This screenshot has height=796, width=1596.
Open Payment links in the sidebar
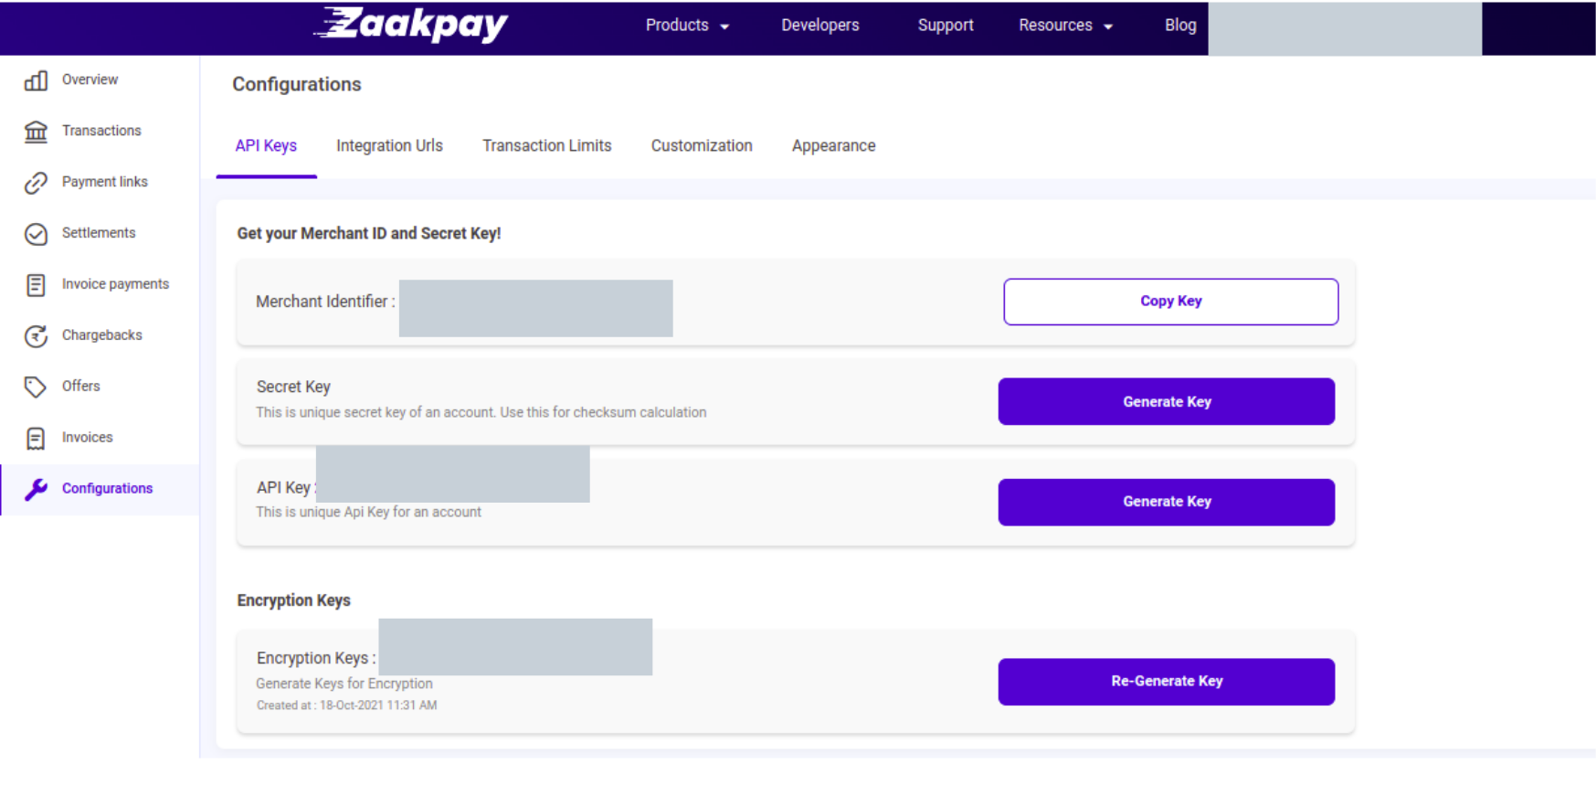[104, 182]
